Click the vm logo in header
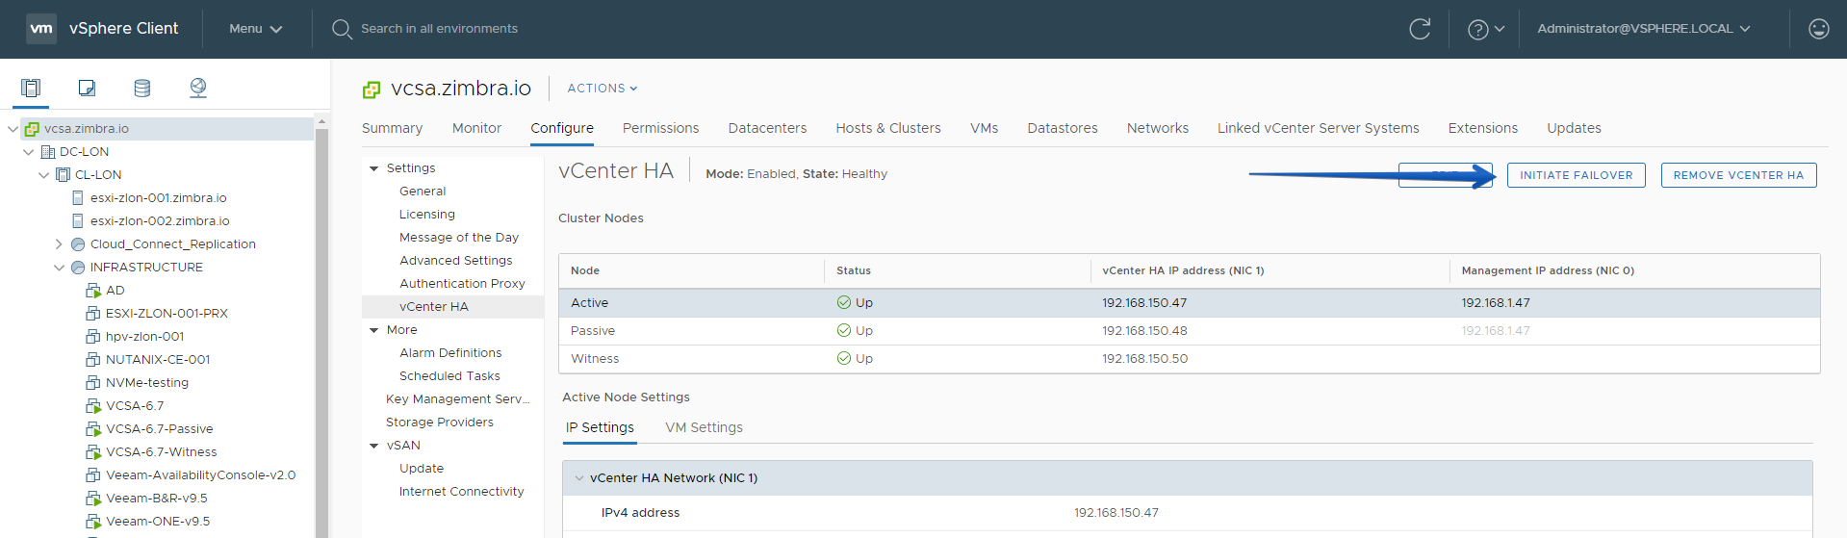 point(41,29)
